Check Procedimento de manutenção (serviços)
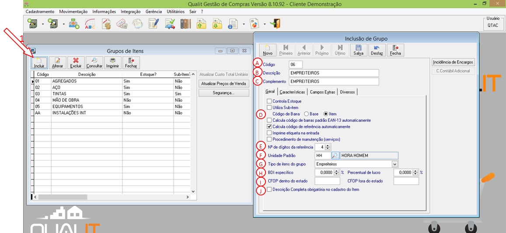 tap(269, 139)
